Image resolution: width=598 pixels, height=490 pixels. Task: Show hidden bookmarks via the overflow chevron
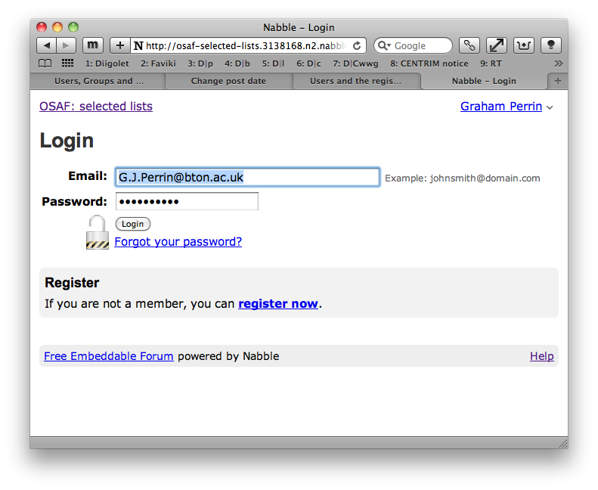point(559,64)
